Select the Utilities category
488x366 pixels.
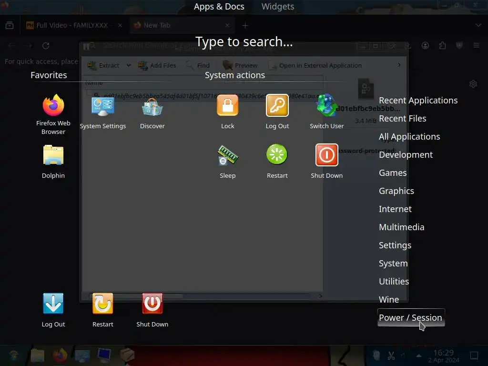394,281
